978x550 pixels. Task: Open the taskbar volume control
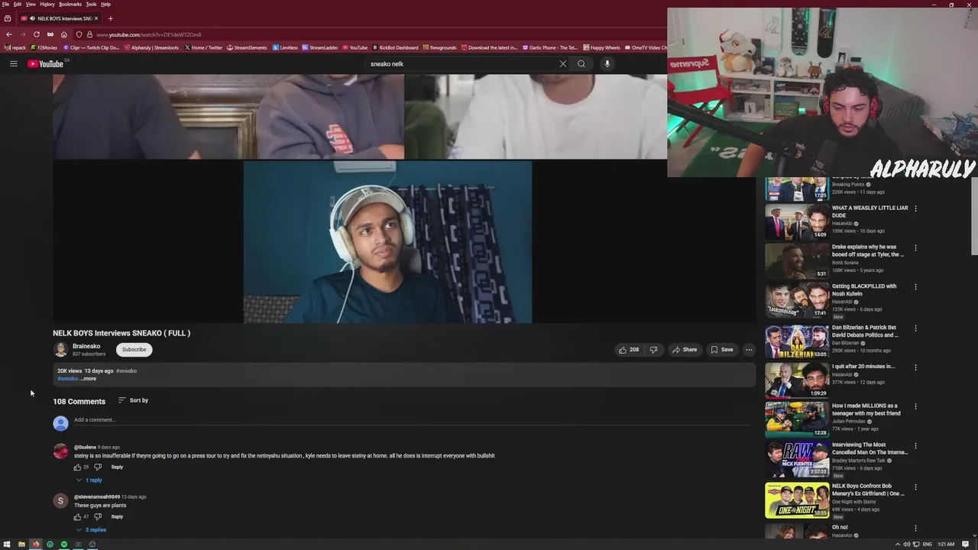coord(907,544)
